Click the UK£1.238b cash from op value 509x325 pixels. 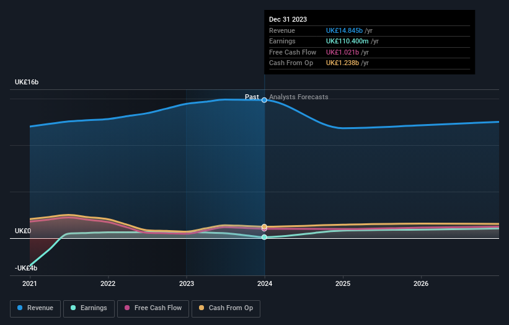coord(342,63)
